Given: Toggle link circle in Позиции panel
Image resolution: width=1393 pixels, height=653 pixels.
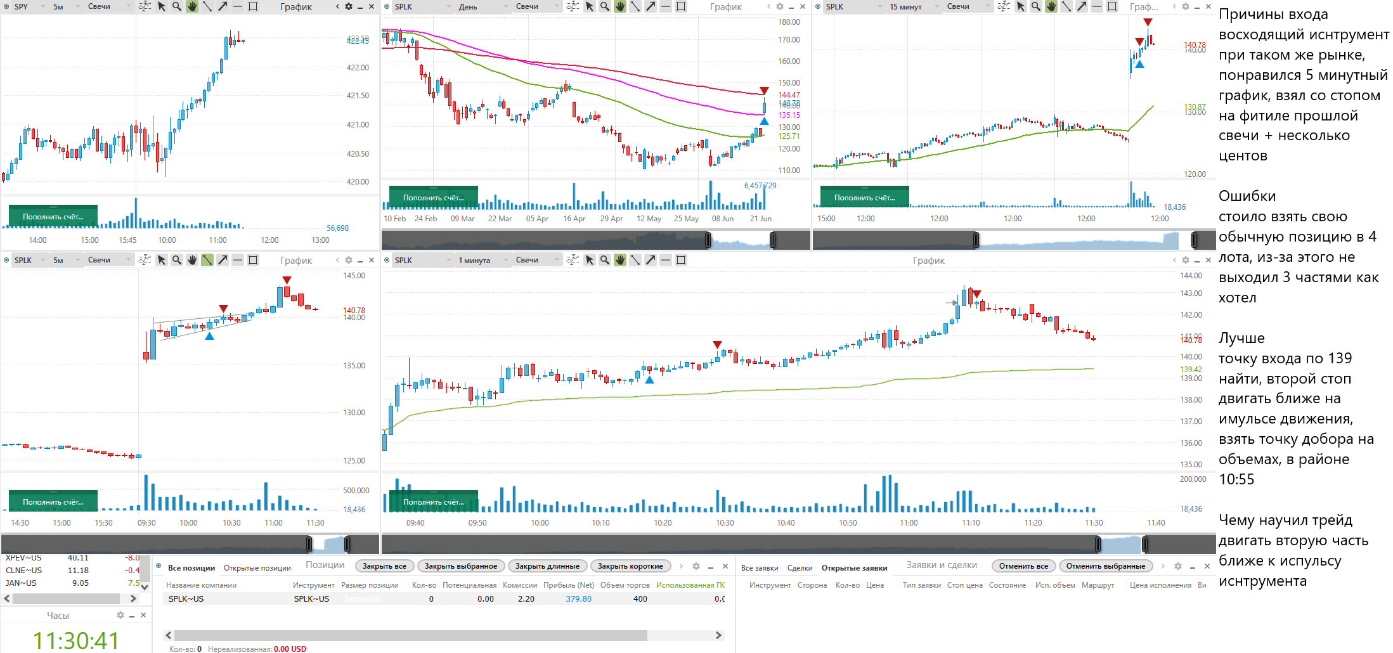Looking at the screenshot, I should coord(159,566).
